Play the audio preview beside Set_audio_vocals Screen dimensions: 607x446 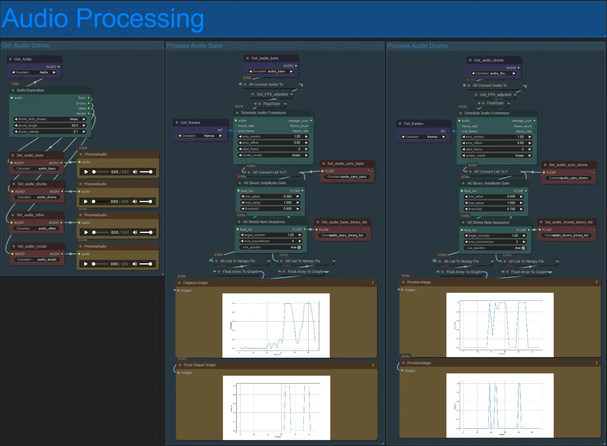tap(86, 264)
